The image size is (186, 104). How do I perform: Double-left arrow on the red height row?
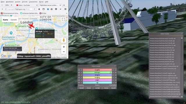click(79, 70)
